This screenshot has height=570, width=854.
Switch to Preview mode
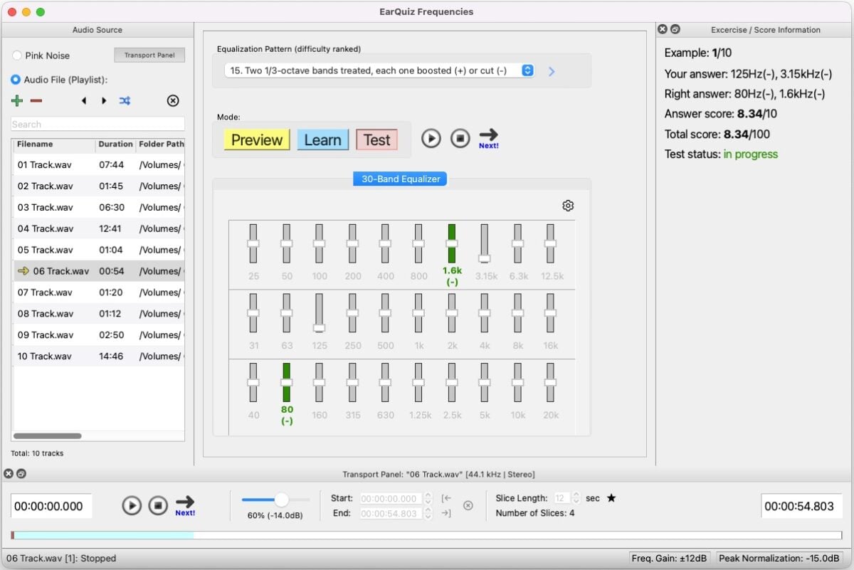point(256,139)
